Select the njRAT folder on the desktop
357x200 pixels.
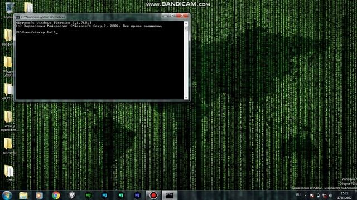pos(8,92)
